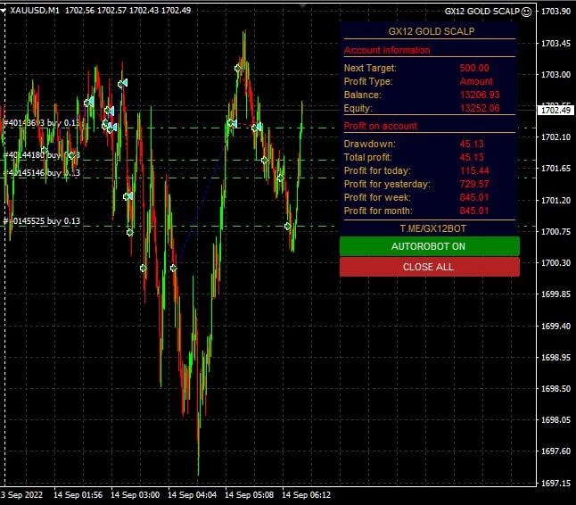Click the 1697.15 price on the scale
The image size is (576, 505).
coord(555,483)
